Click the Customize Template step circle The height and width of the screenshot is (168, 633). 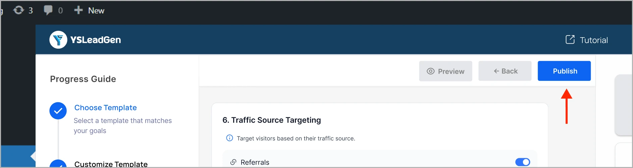point(58,164)
